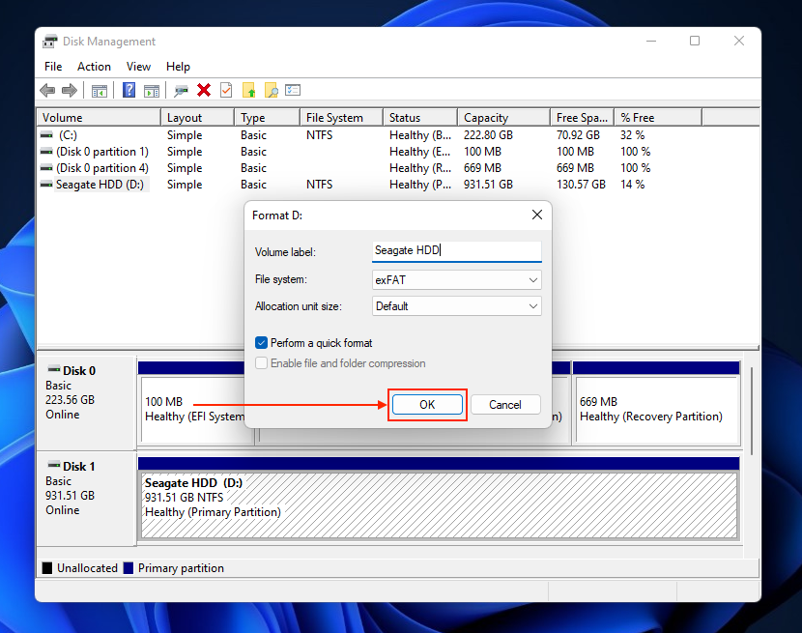Click drive icon beside Seagate HDD (D:) row

pyautogui.click(x=46, y=185)
